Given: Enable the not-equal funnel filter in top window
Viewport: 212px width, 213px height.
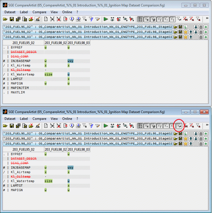Looking at the screenshot, I should click(x=179, y=19).
